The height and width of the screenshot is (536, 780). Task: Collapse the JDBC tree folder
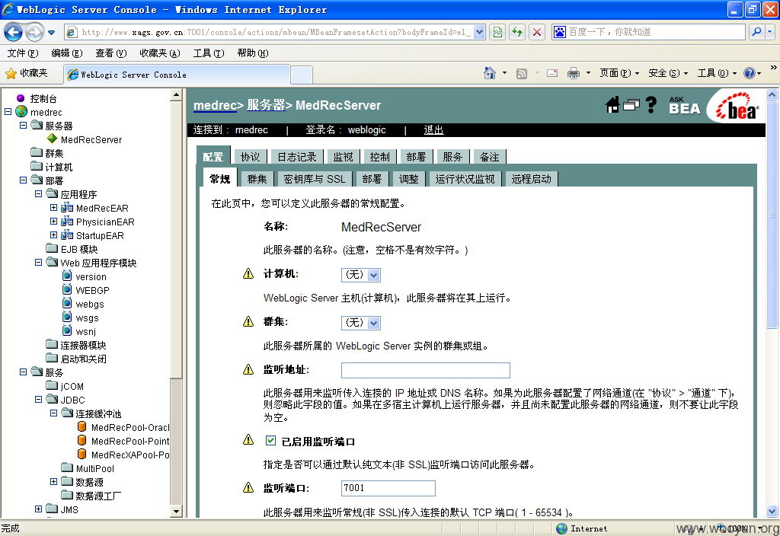tap(39, 399)
